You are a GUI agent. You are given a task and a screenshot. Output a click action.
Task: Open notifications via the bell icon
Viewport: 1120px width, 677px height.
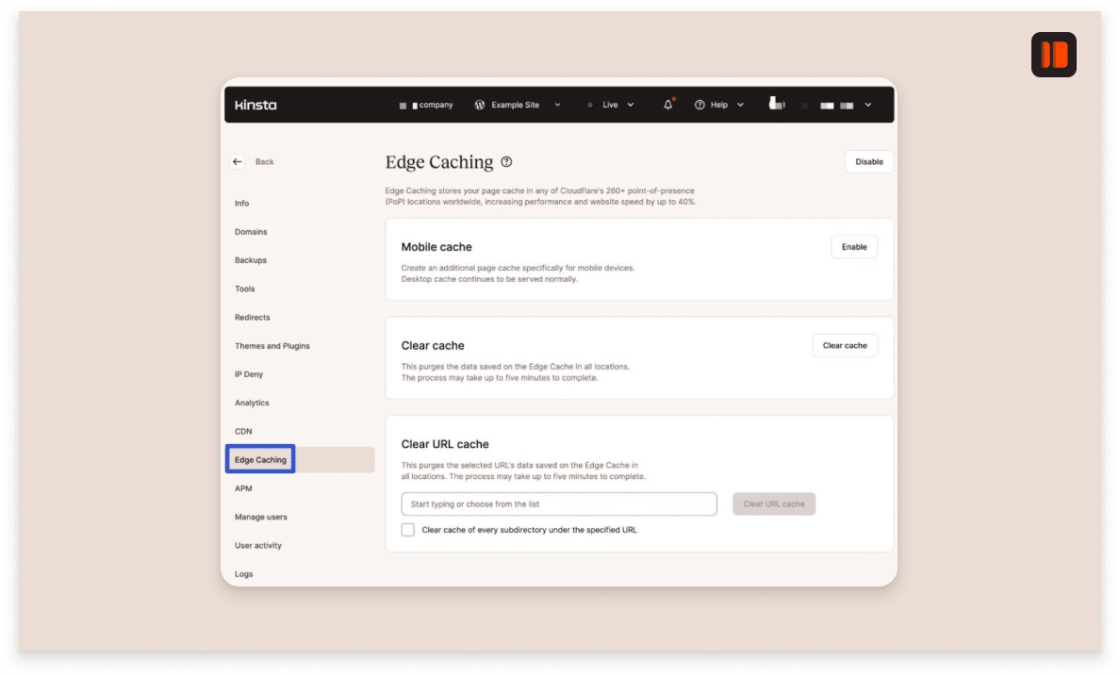click(x=667, y=105)
